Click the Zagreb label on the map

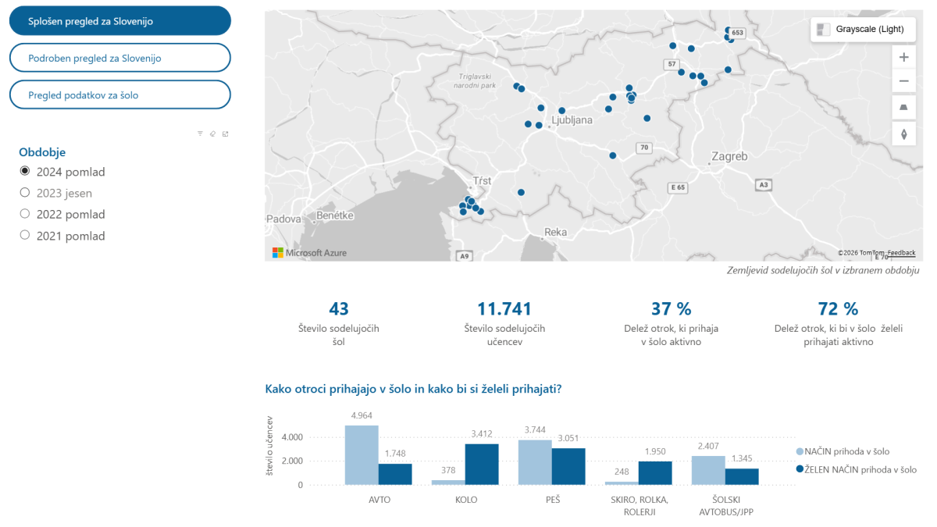730,156
